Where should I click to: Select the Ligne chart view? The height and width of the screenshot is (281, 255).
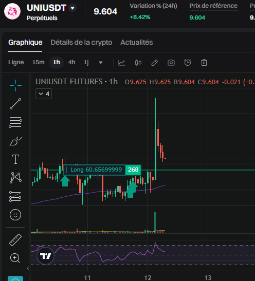point(16,62)
